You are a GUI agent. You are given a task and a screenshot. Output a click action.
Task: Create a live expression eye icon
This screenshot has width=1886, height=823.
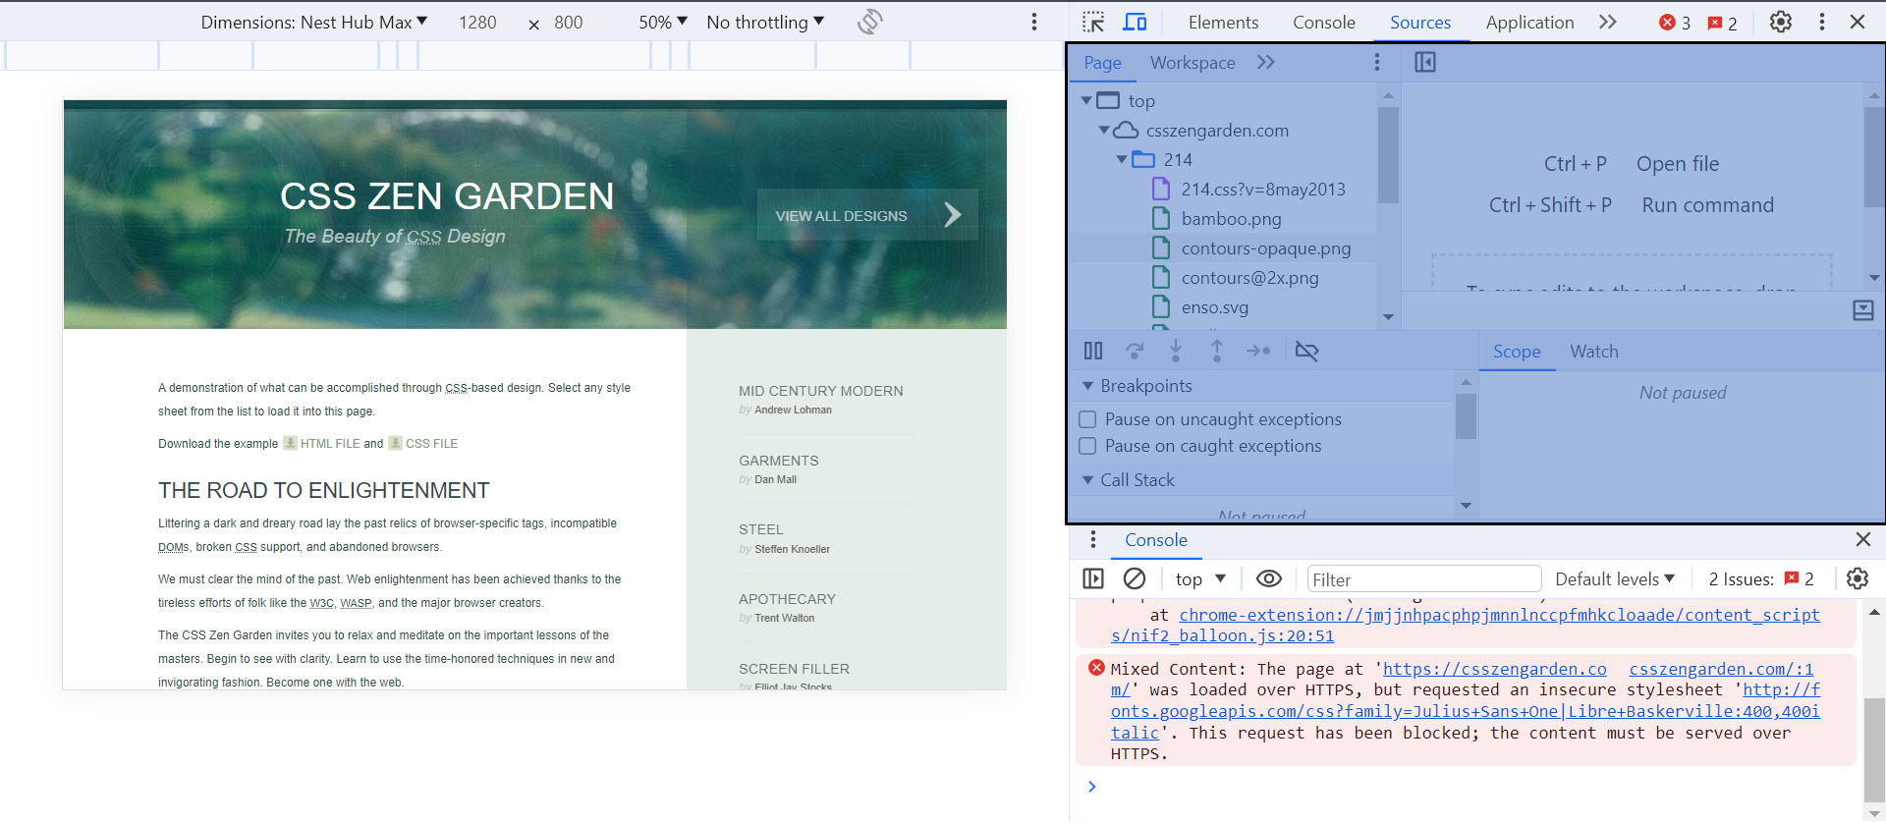click(1269, 578)
